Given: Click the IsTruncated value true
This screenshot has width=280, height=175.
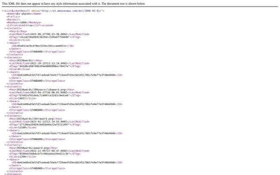Looking at the screenshot, I should (29, 25).
